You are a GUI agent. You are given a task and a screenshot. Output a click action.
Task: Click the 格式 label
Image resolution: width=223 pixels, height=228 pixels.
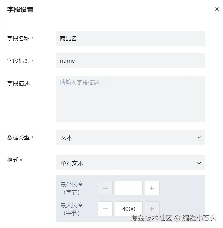point(13,160)
